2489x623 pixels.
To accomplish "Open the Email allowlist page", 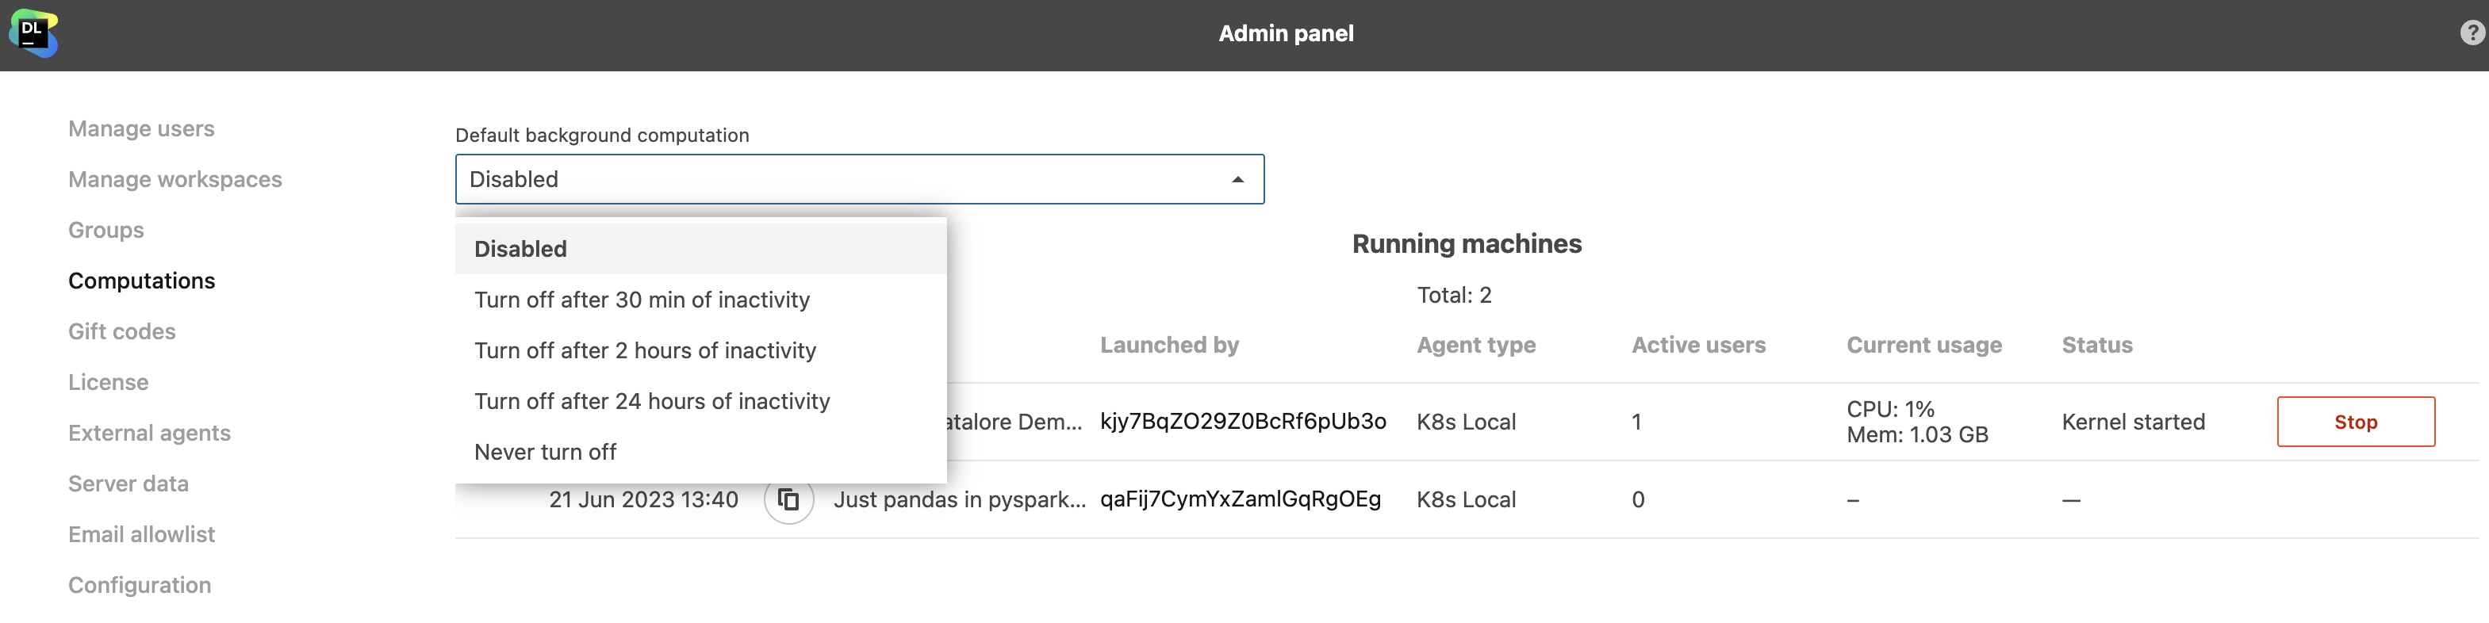I will click(141, 535).
